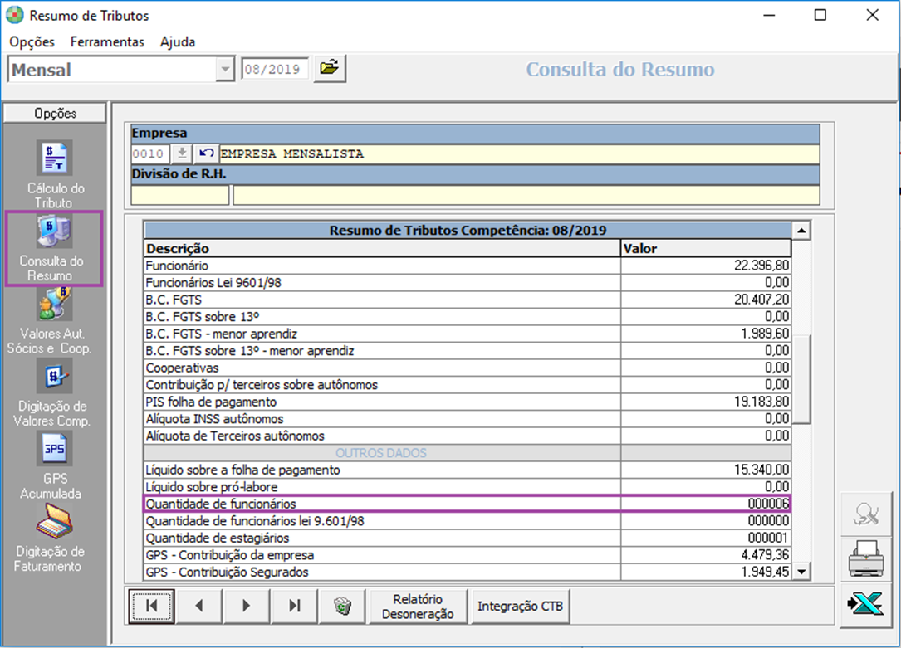Select Quantidade de estagiários row
The image size is (901, 648).
[468, 538]
